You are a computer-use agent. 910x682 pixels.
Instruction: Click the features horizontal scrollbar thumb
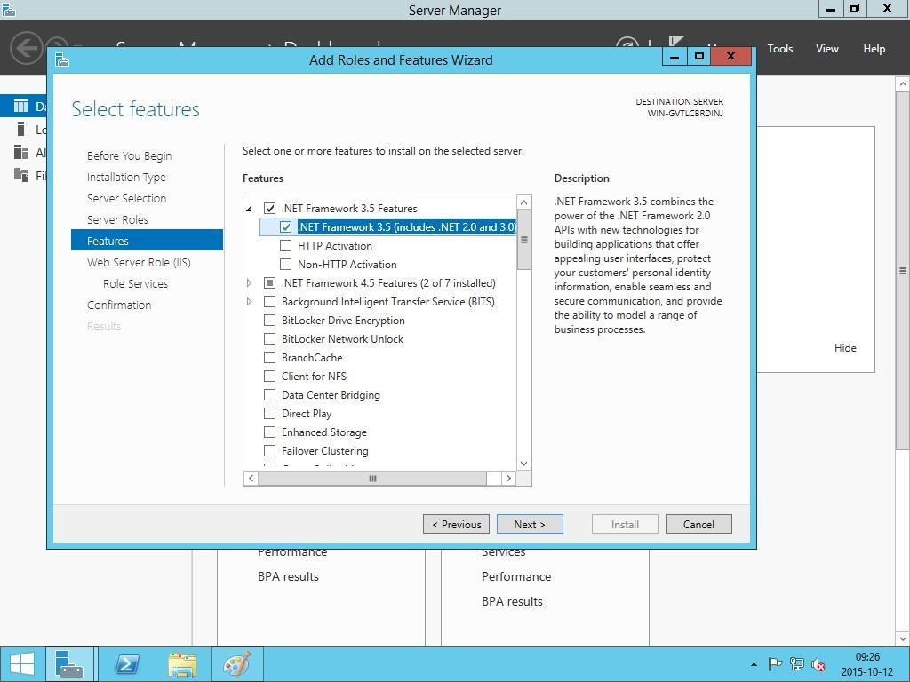click(x=372, y=479)
